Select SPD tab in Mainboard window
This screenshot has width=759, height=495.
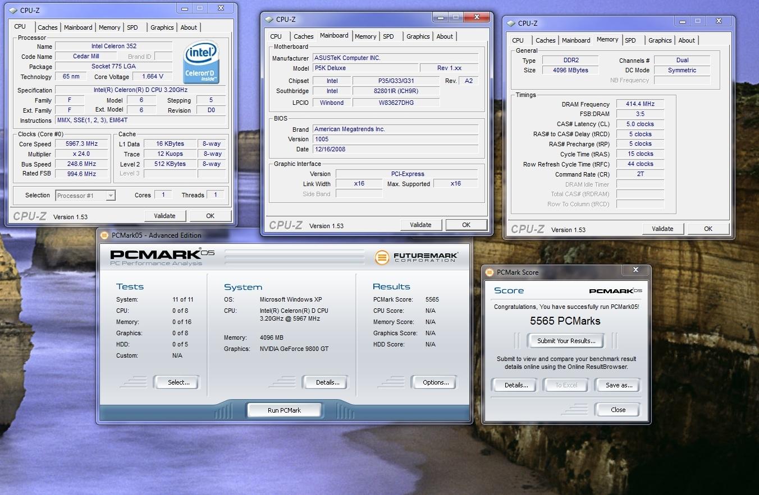[x=388, y=36]
